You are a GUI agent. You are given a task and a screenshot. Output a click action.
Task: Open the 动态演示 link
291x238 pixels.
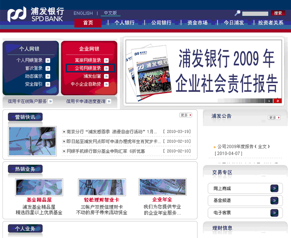tap(34, 76)
